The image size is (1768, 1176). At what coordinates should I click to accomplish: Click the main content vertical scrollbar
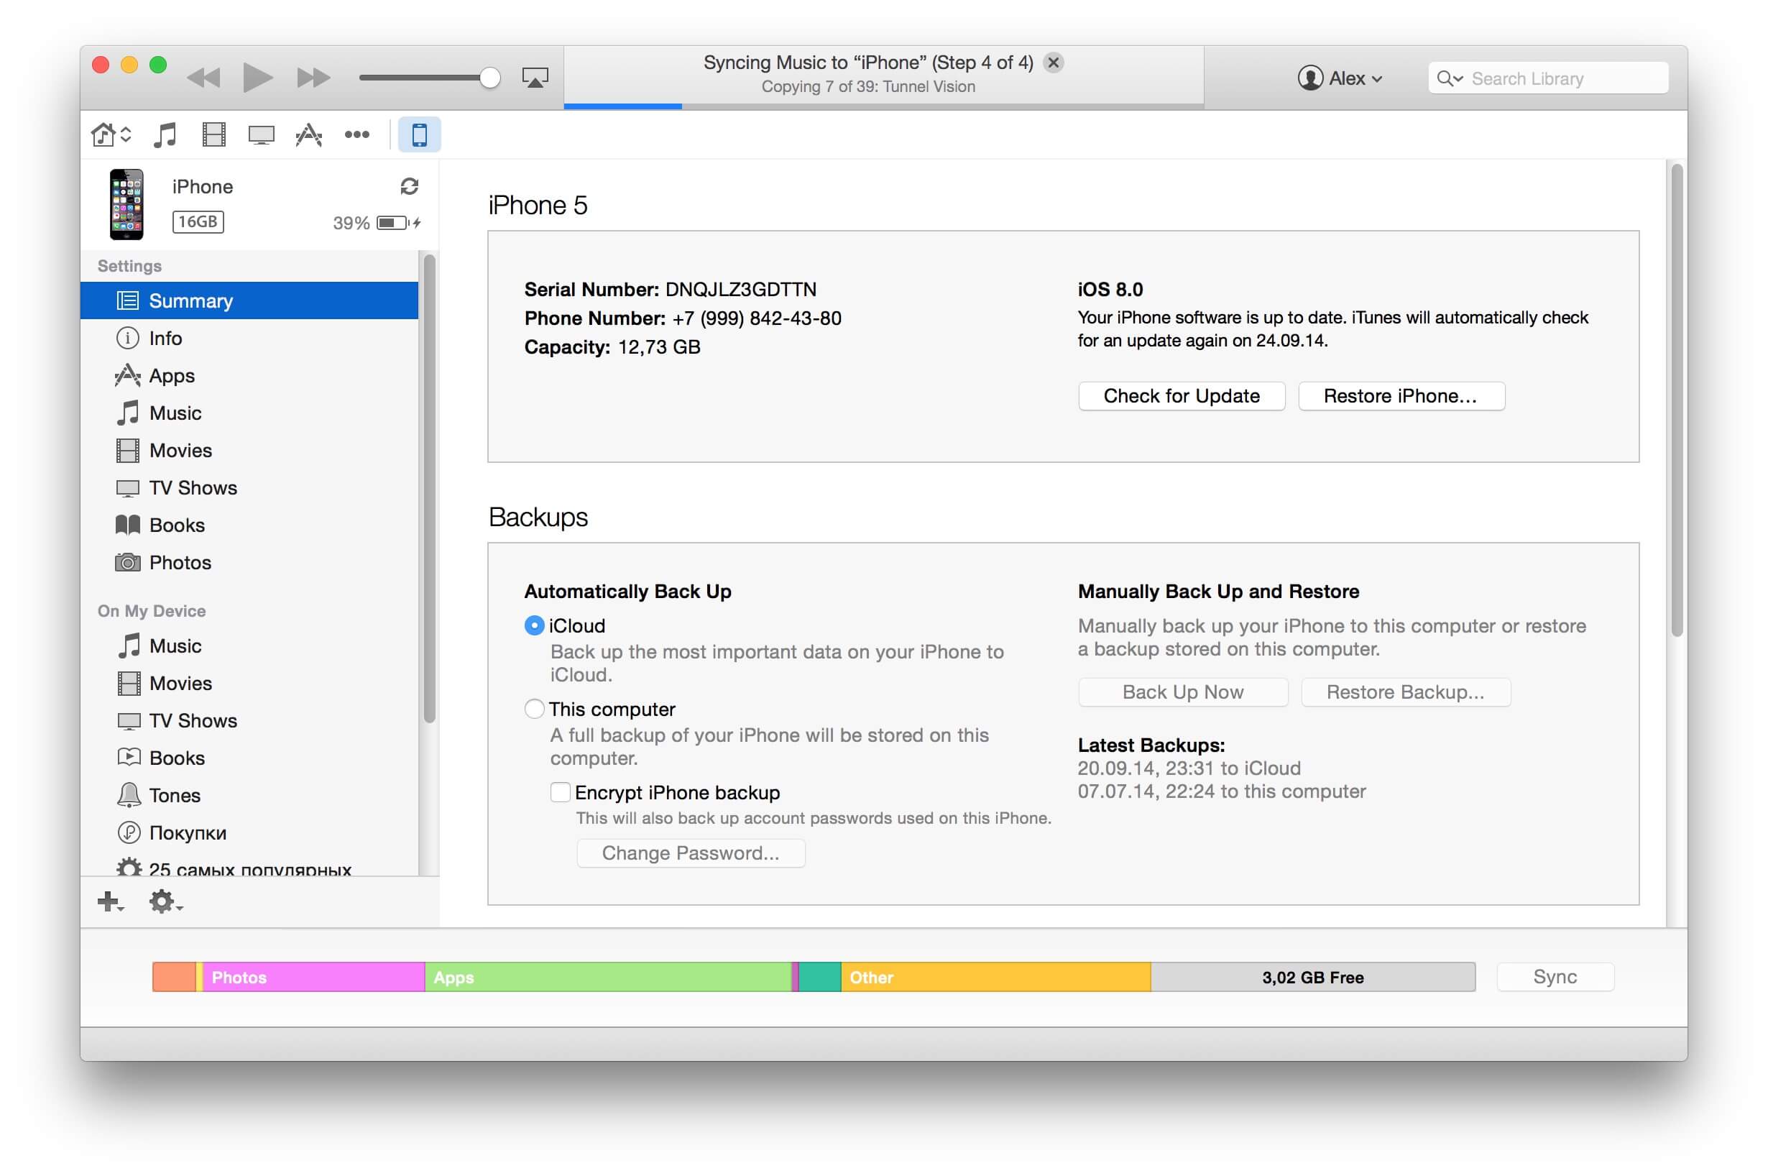[x=1677, y=400]
